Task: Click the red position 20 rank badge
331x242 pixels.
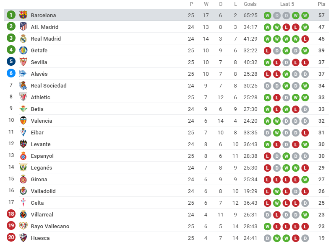Action: [11, 238]
